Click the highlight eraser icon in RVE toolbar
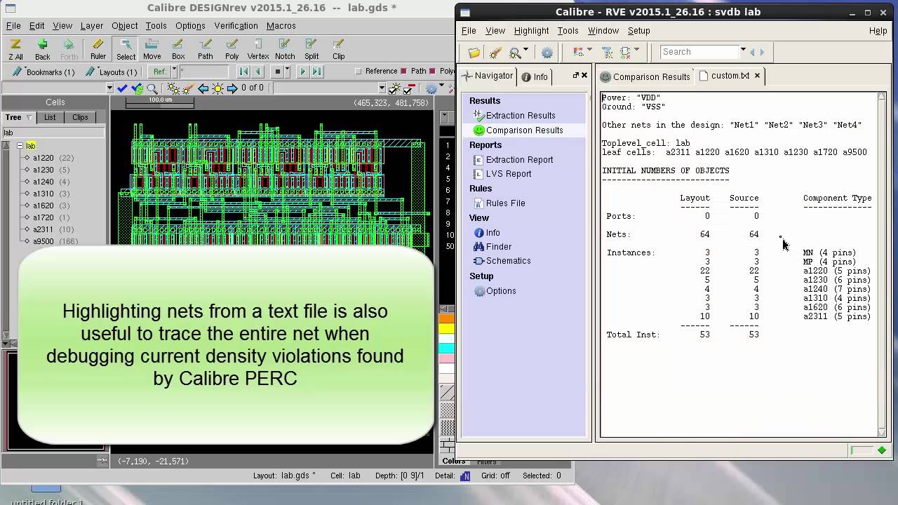Screen dimensions: 898x505 (x=495, y=53)
